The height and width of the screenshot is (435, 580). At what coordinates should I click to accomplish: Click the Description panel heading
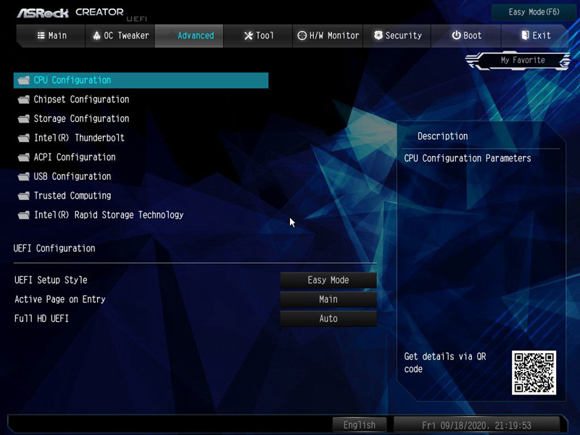[x=443, y=136]
